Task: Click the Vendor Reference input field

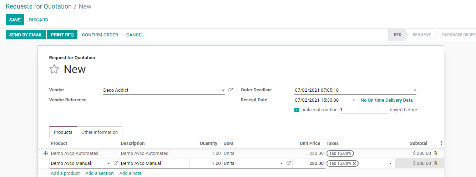Action: [163, 100]
